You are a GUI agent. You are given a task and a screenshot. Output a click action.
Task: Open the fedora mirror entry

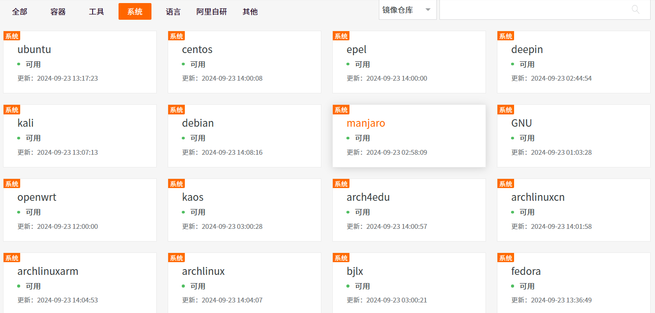(526, 271)
